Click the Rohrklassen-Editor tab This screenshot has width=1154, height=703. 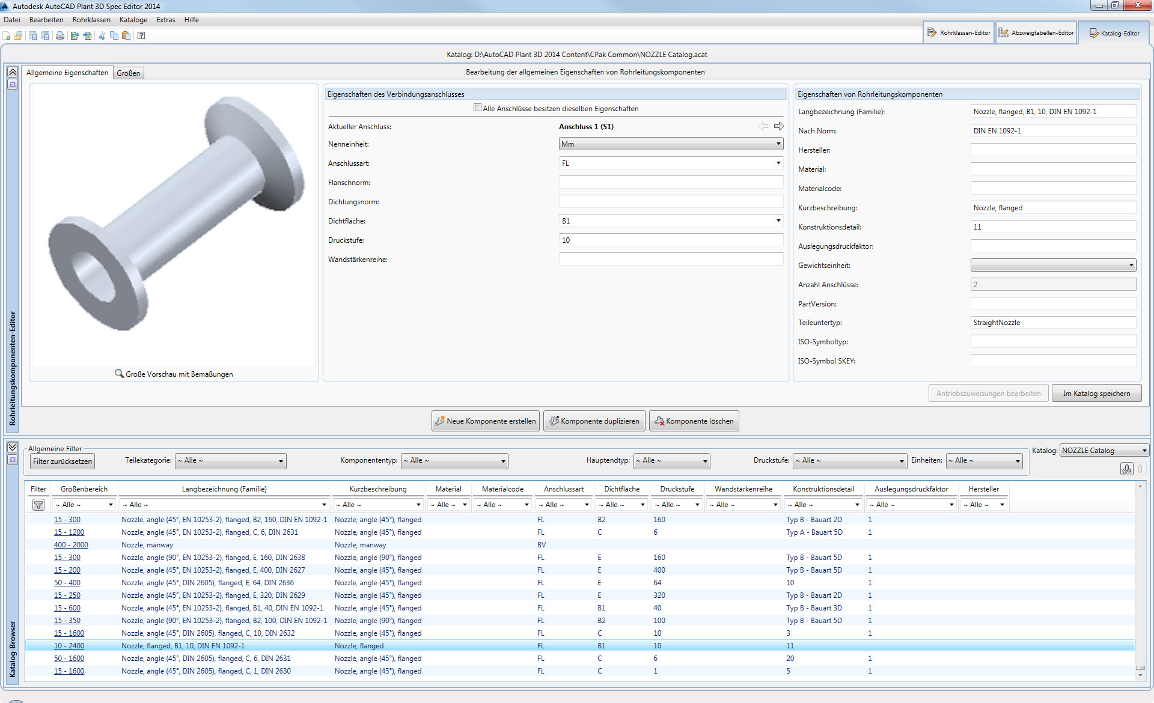click(x=959, y=33)
